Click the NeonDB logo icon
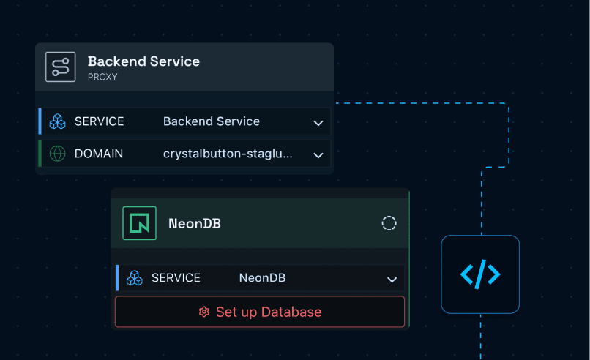The height and width of the screenshot is (360, 590). 139,223
